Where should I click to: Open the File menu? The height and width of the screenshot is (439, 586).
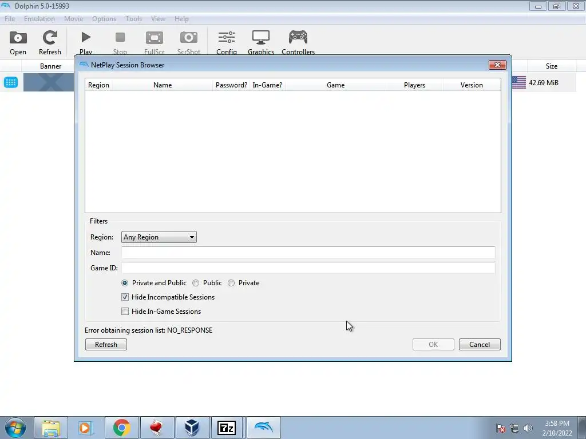tap(10, 19)
